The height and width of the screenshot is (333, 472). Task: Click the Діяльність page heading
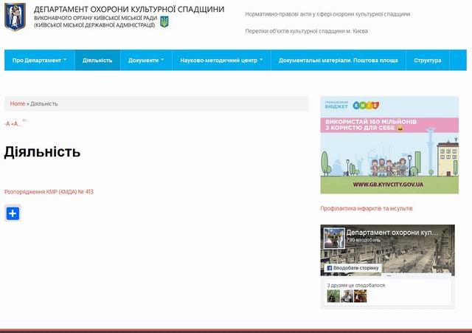tap(42, 151)
